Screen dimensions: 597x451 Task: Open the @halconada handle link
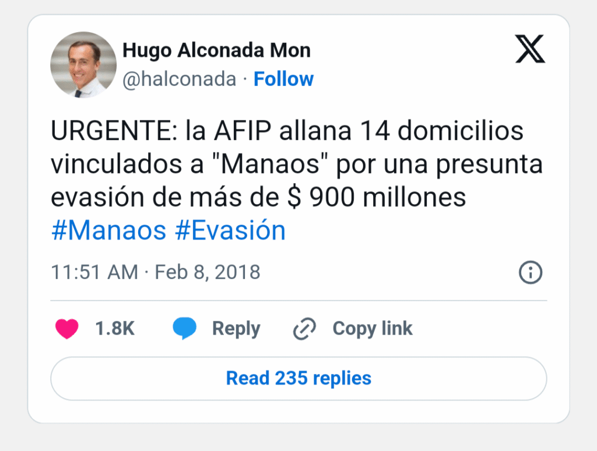(x=179, y=79)
